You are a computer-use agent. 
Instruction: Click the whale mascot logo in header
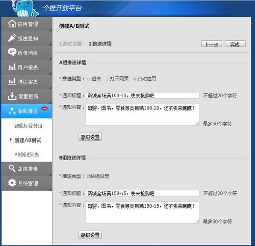24,9
